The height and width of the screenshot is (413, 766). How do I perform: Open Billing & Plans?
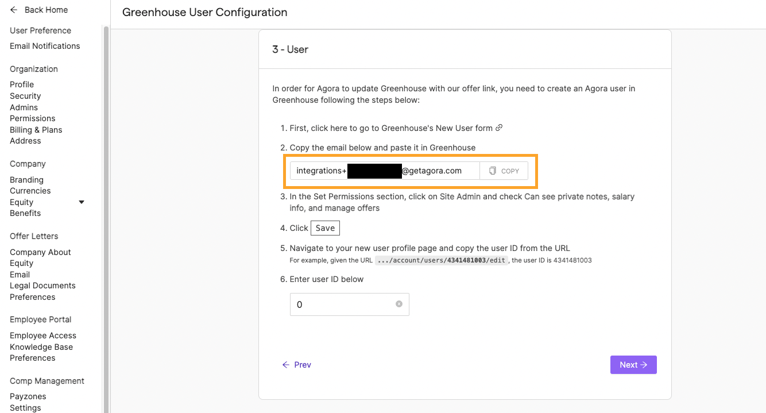tap(36, 130)
